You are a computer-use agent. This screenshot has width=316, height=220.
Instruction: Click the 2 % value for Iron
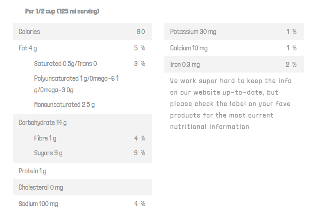(x=291, y=64)
